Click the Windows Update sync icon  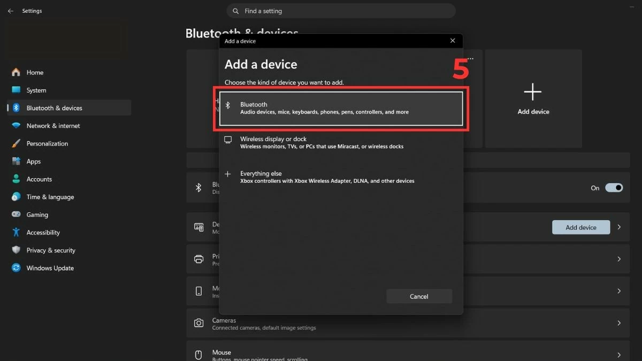(x=16, y=268)
